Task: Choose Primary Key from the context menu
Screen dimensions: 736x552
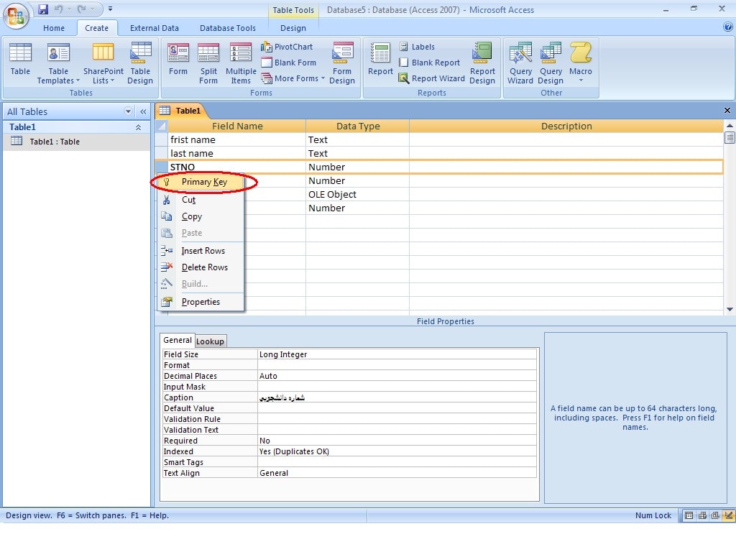Action: click(201, 182)
